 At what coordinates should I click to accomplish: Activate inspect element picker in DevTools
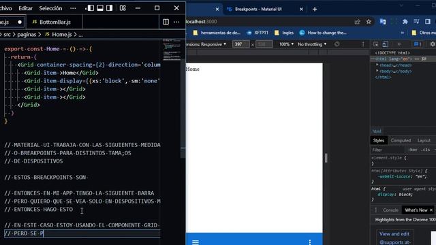tap(376, 44)
